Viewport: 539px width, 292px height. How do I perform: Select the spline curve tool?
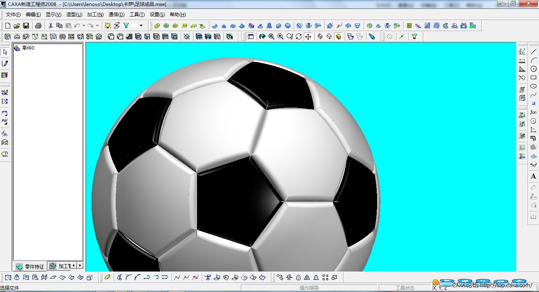tap(533, 95)
